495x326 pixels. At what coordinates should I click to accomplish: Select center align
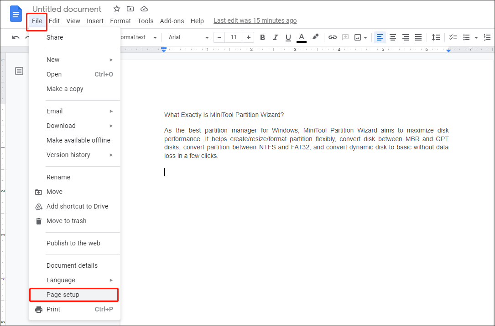tap(393, 37)
